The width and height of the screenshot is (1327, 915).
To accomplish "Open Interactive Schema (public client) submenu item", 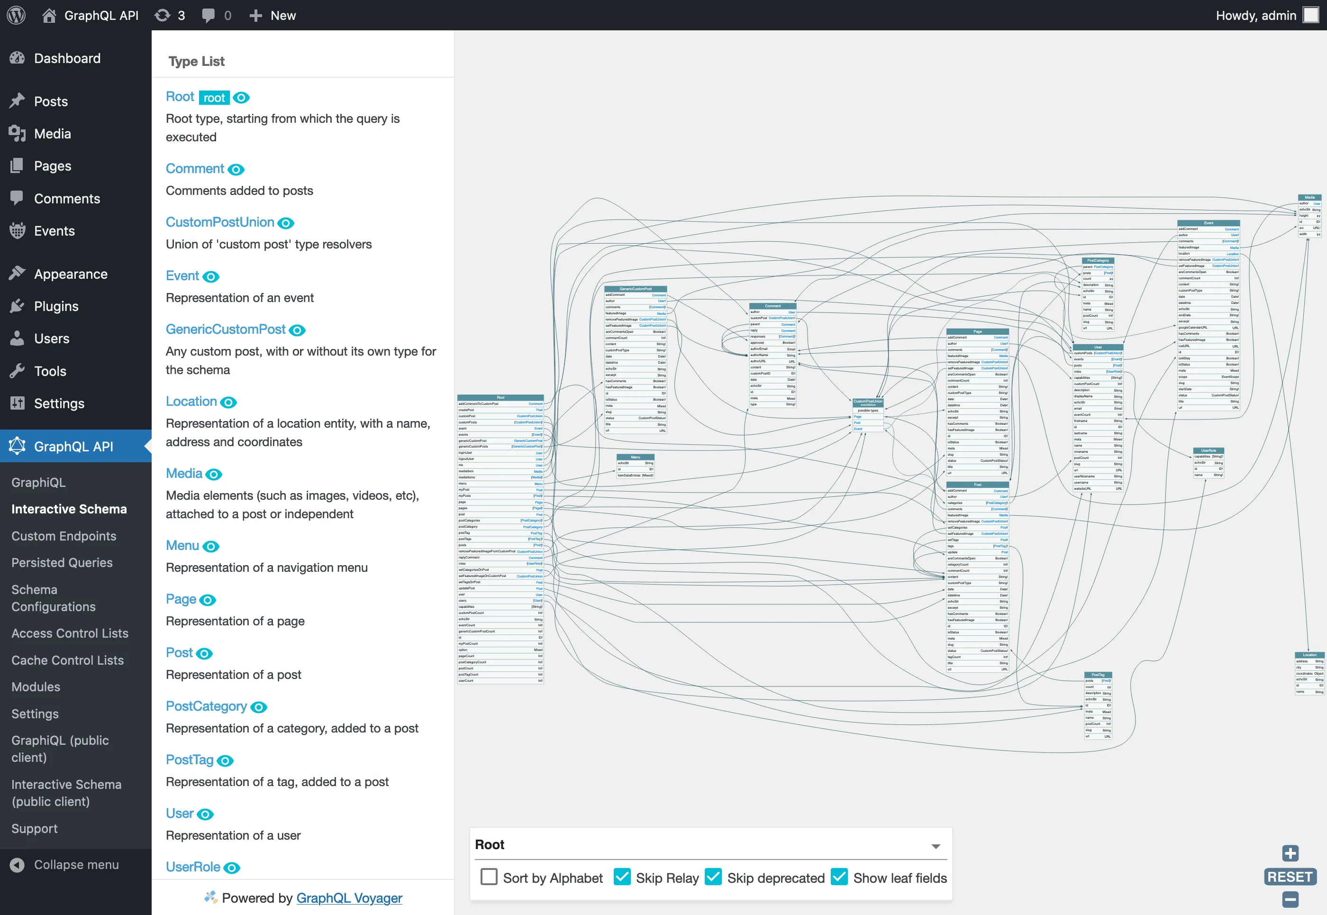I will point(66,793).
